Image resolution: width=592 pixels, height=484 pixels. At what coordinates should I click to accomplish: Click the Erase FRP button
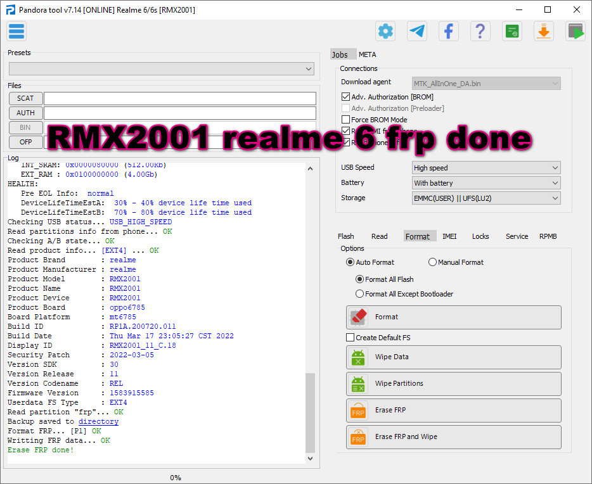coord(453,411)
